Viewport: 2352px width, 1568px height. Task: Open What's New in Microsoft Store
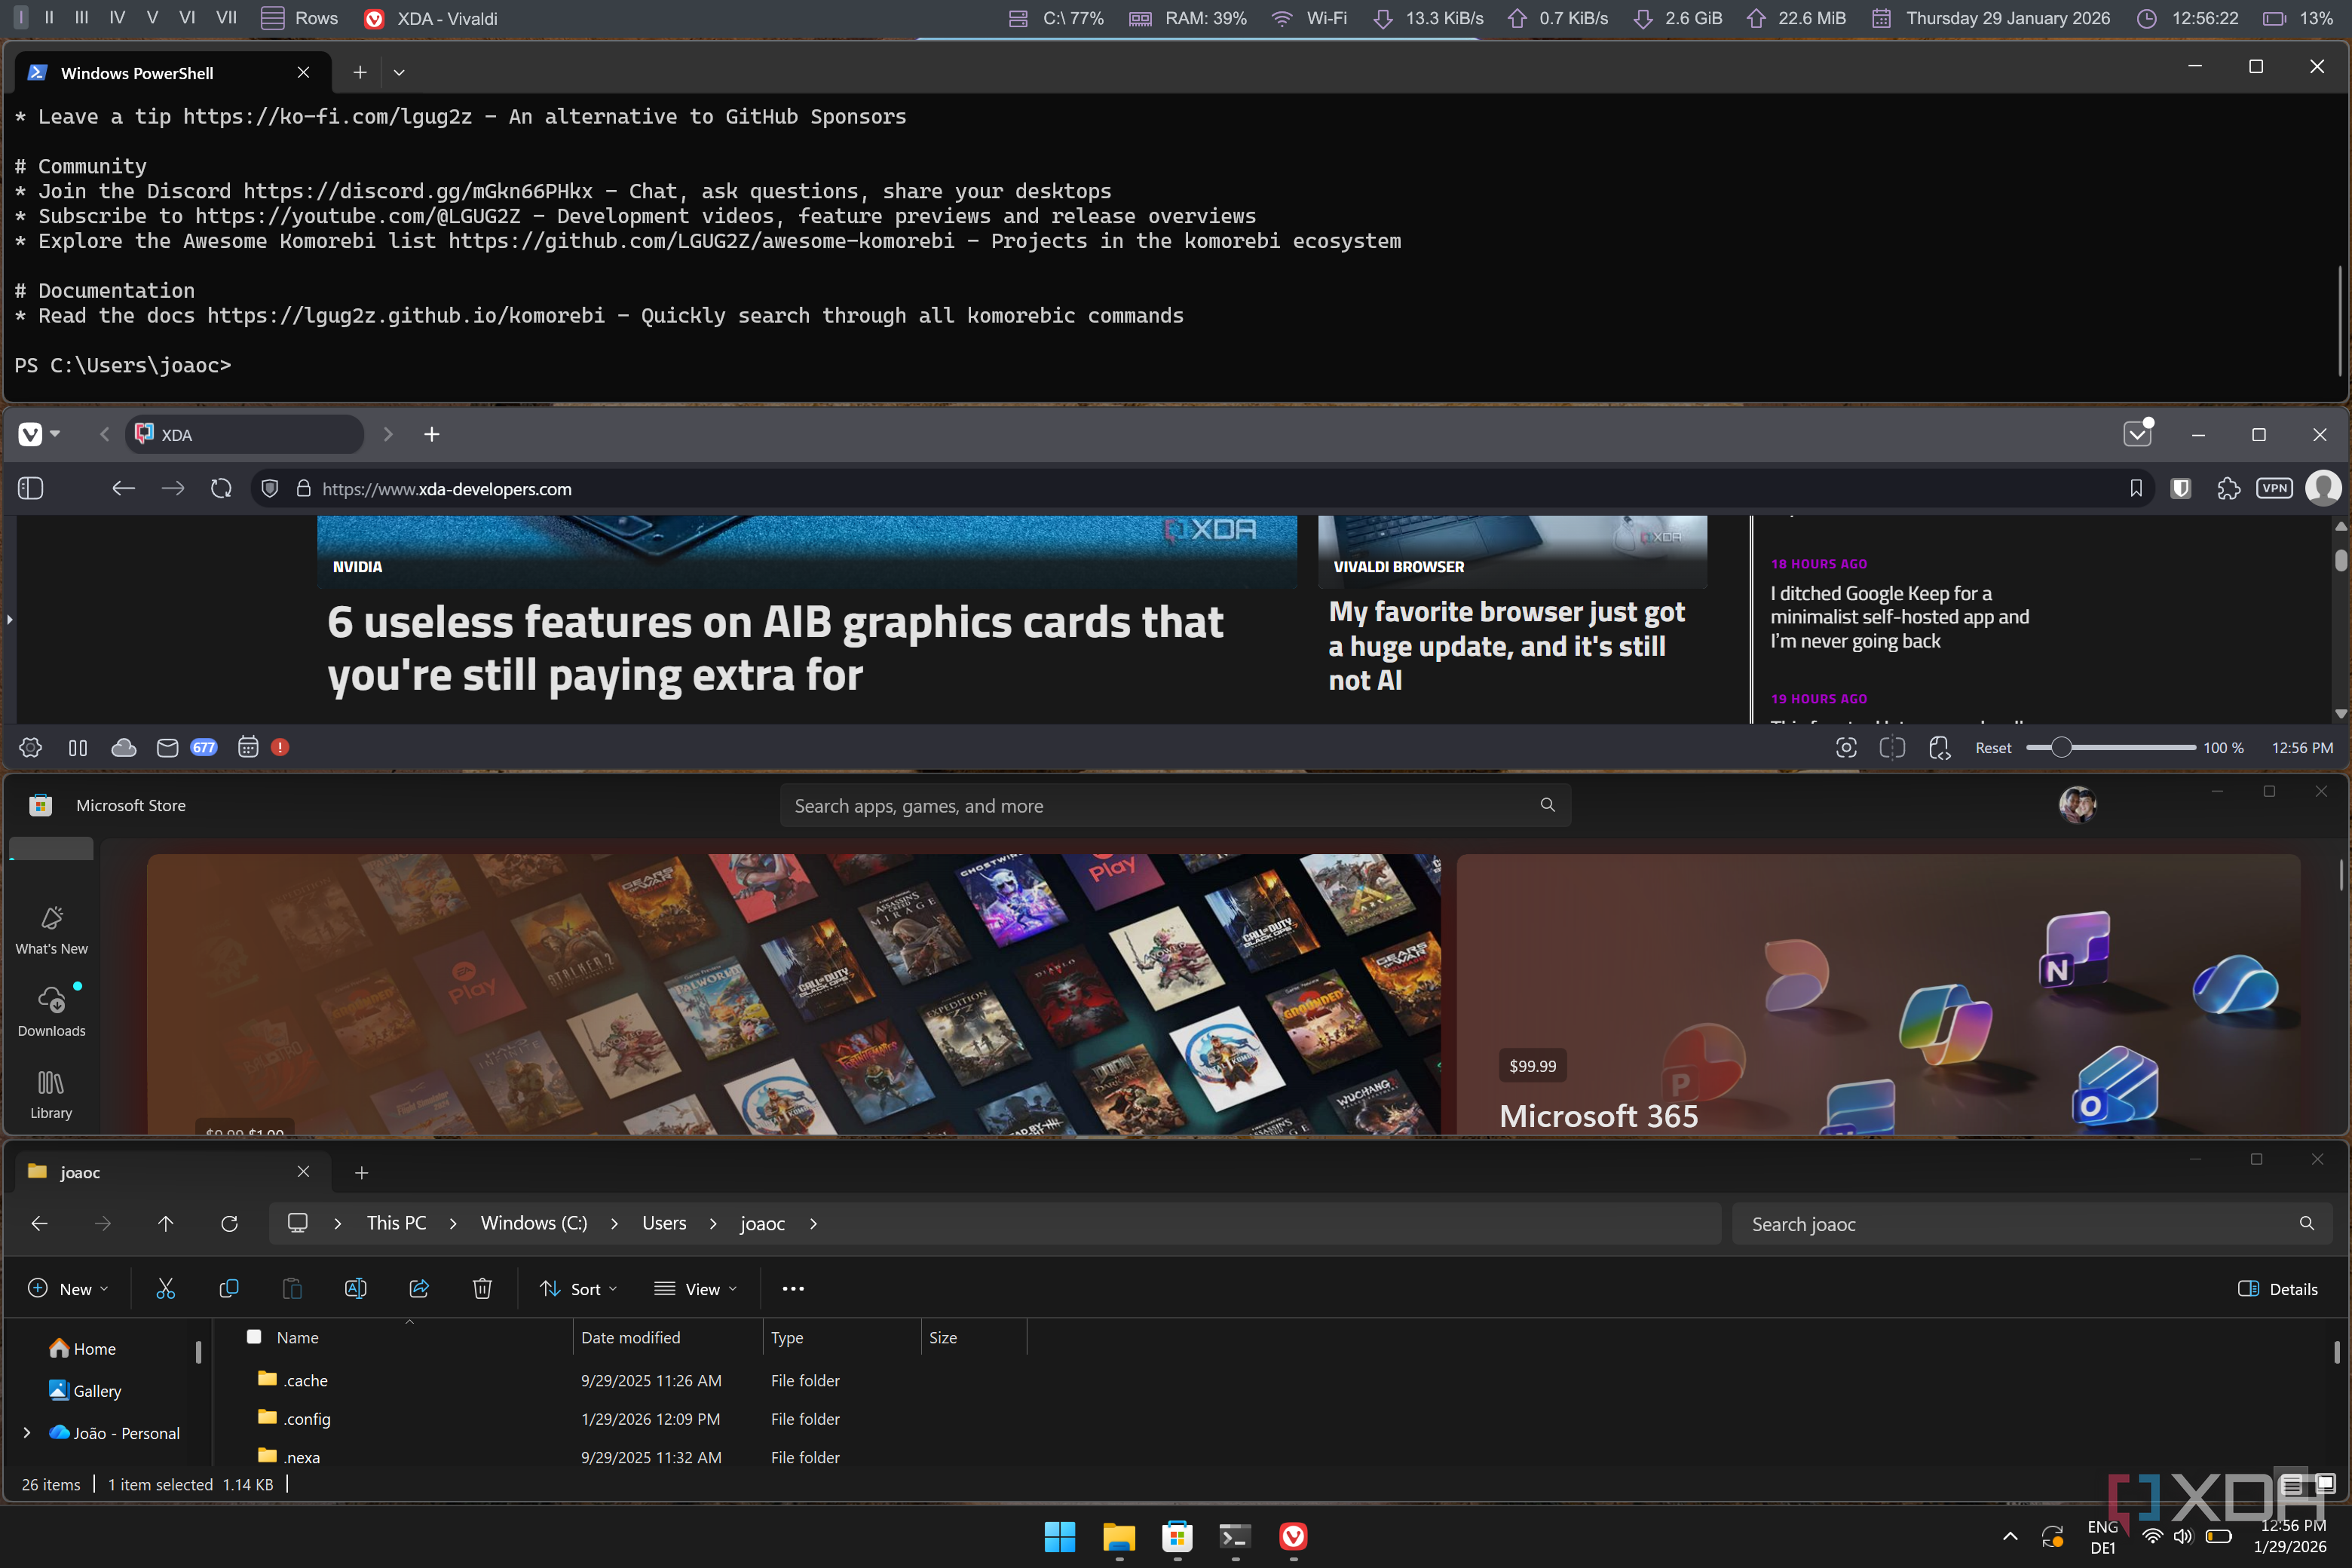[51, 930]
